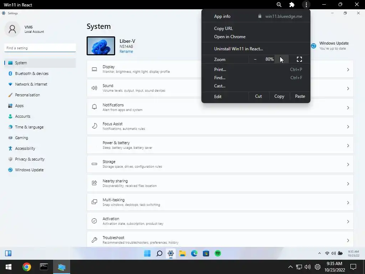Click the host Windows Start button

pos(9,267)
